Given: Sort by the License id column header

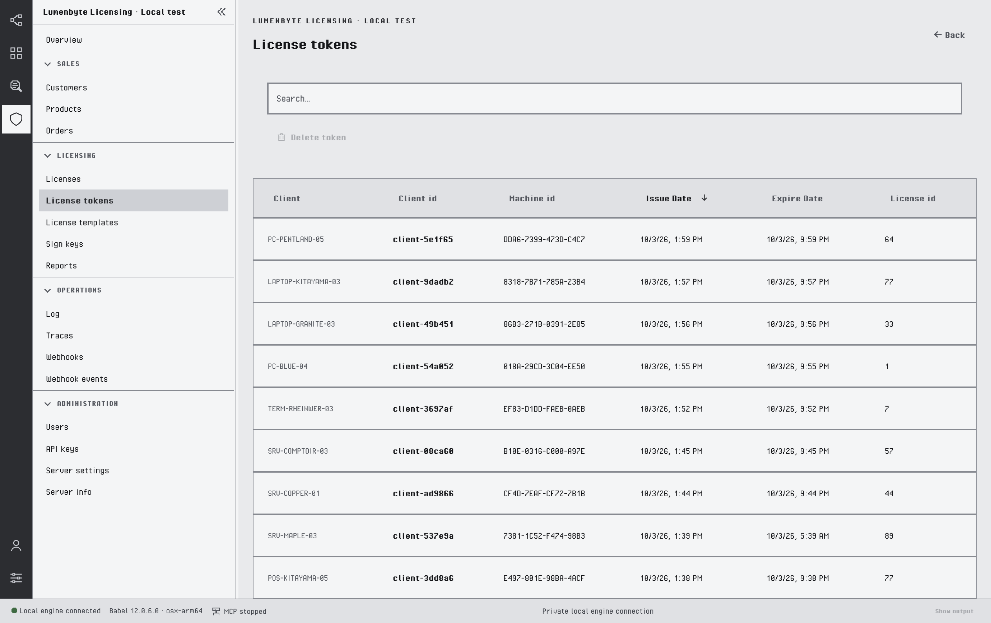Looking at the screenshot, I should 913,198.
